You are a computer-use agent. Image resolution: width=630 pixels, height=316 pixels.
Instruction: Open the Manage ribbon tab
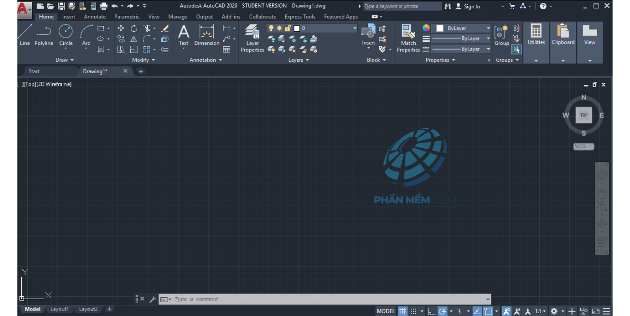point(178,17)
